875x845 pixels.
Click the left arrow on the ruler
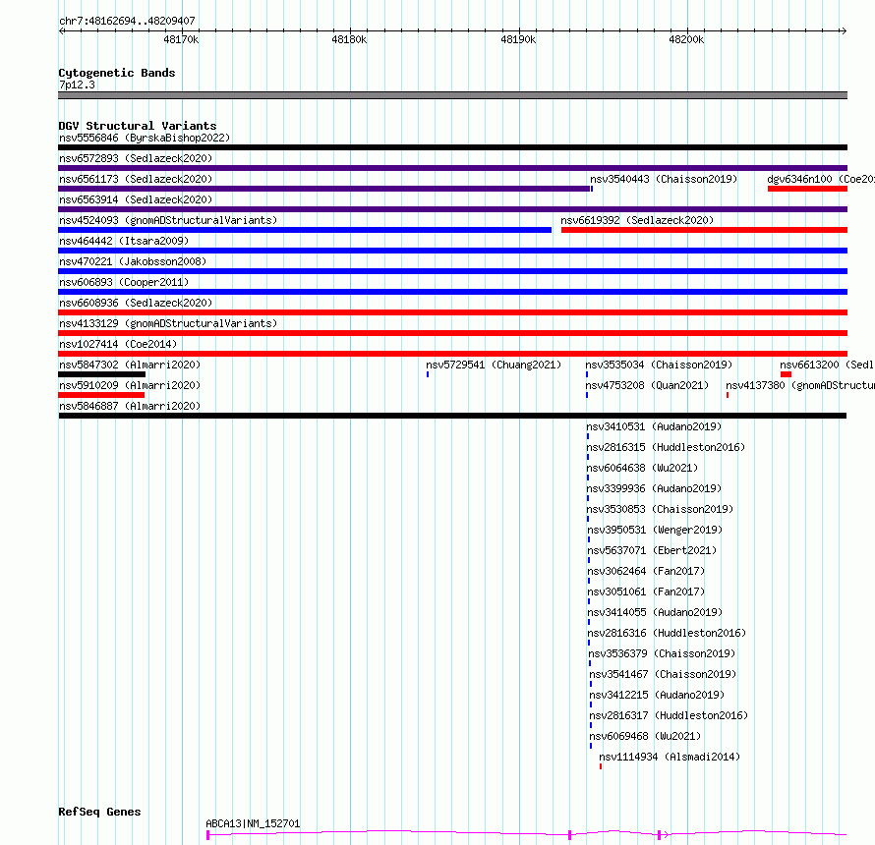click(x=62, y=31)
